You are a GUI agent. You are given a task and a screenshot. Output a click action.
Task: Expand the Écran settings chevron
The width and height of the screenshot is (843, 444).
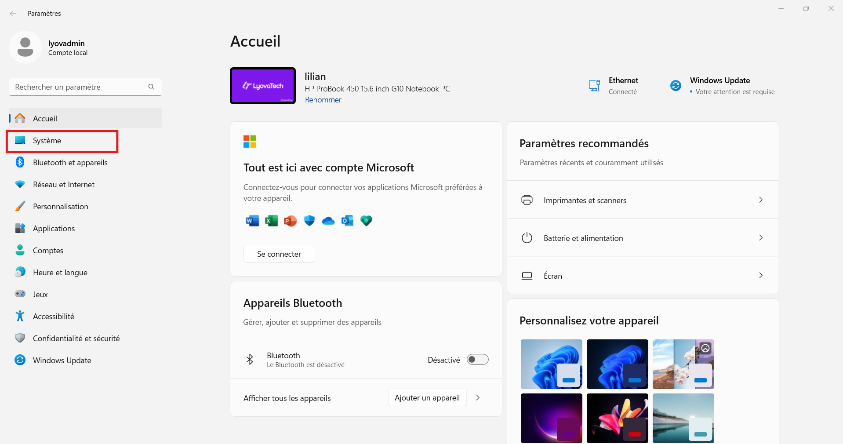(x=760, y=276)
